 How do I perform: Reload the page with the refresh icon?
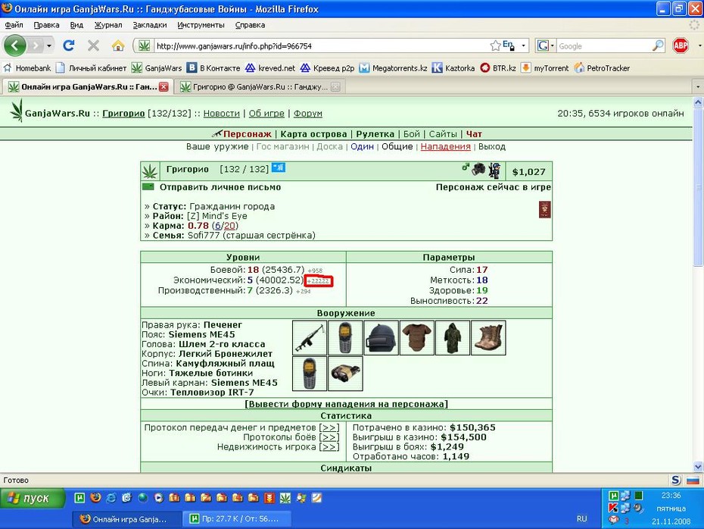(x=68, y=45)
